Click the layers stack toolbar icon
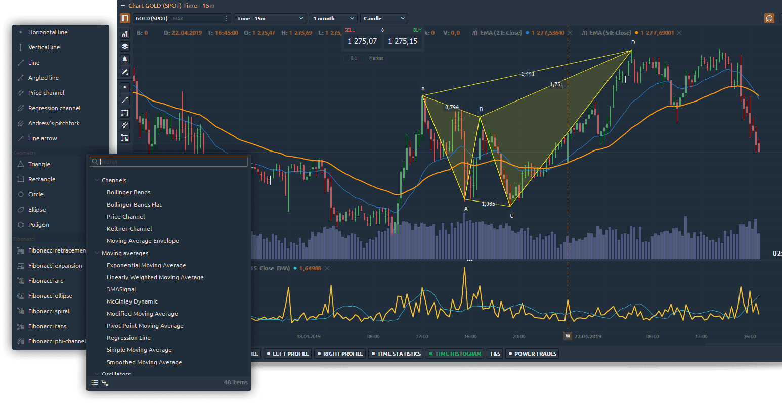The image size is (782, 403). pyautogui.click(x=125, y=46)
